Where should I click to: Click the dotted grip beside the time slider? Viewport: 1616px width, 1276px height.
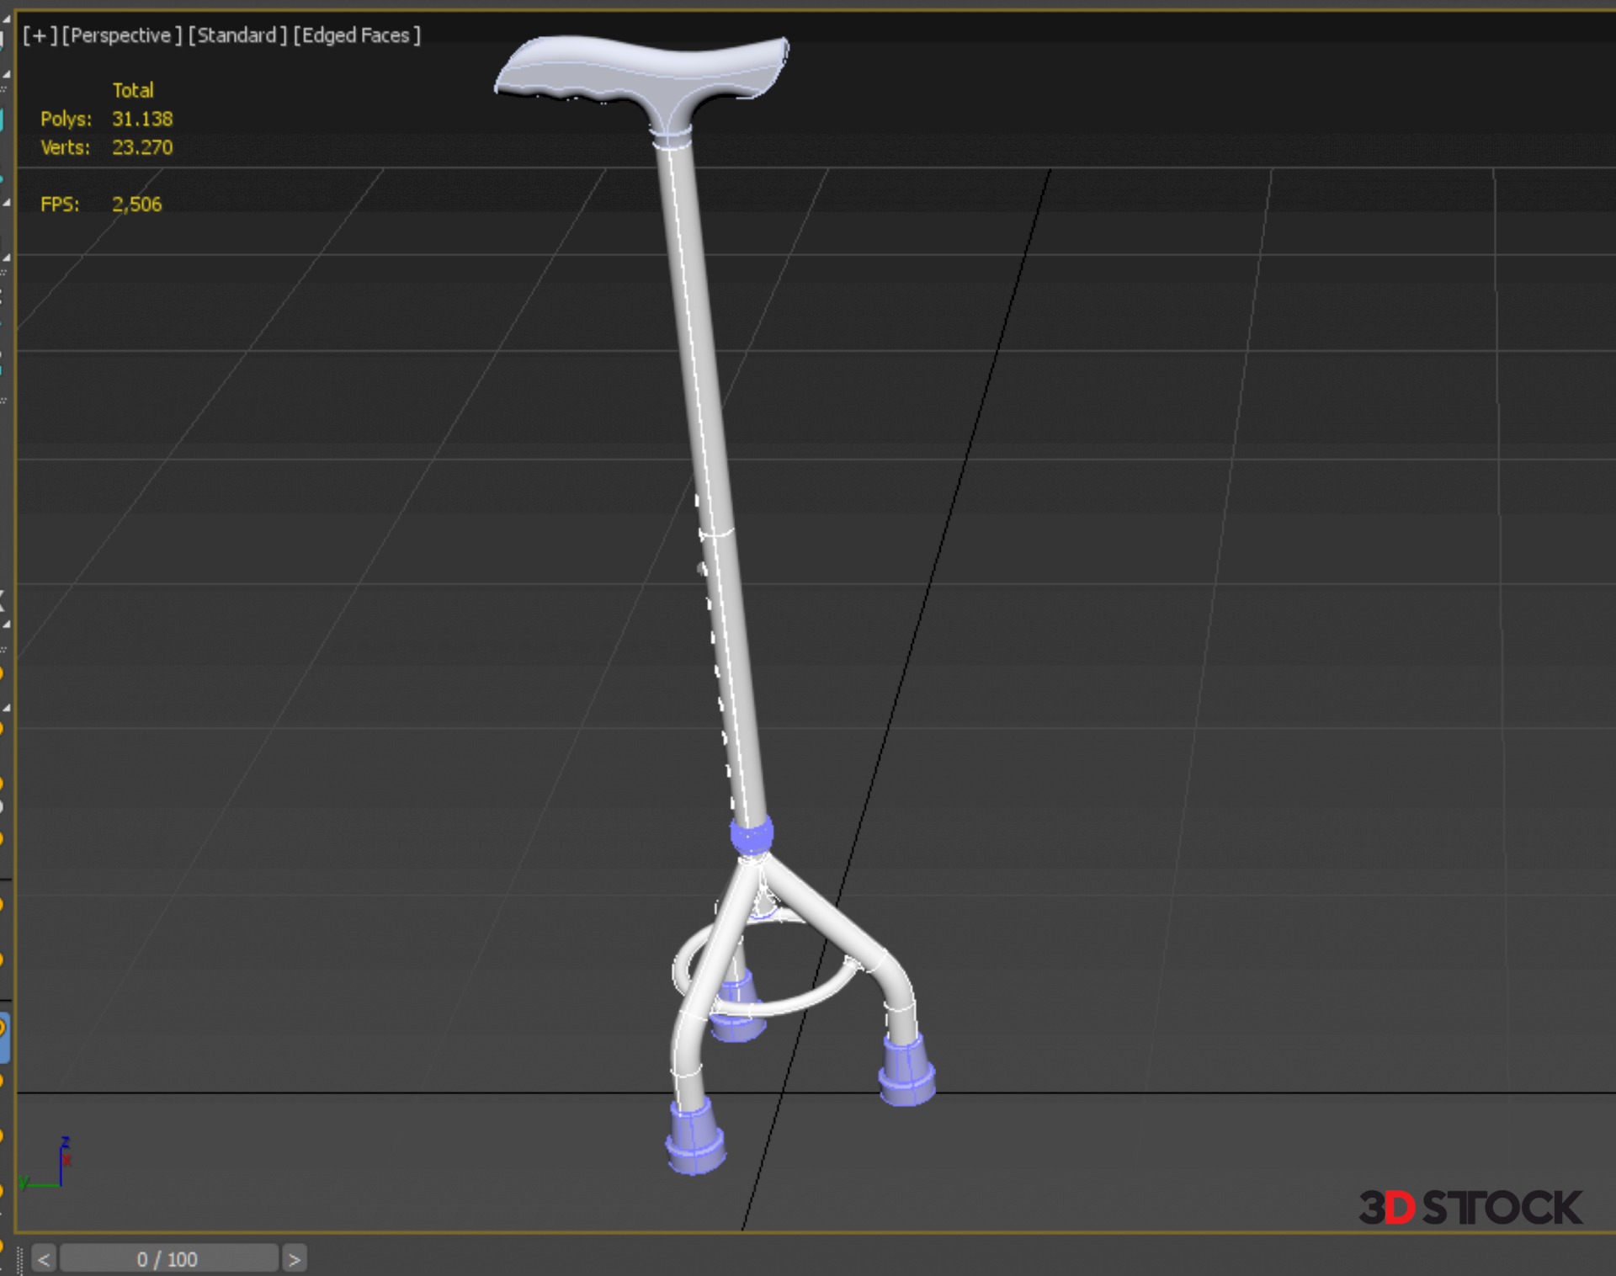tap(20, 1259)
